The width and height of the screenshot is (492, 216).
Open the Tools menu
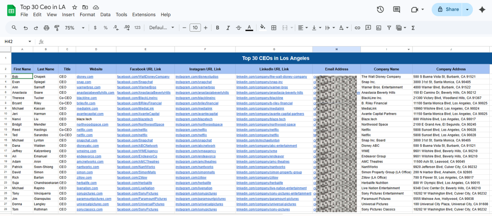[x=121, y=15]
